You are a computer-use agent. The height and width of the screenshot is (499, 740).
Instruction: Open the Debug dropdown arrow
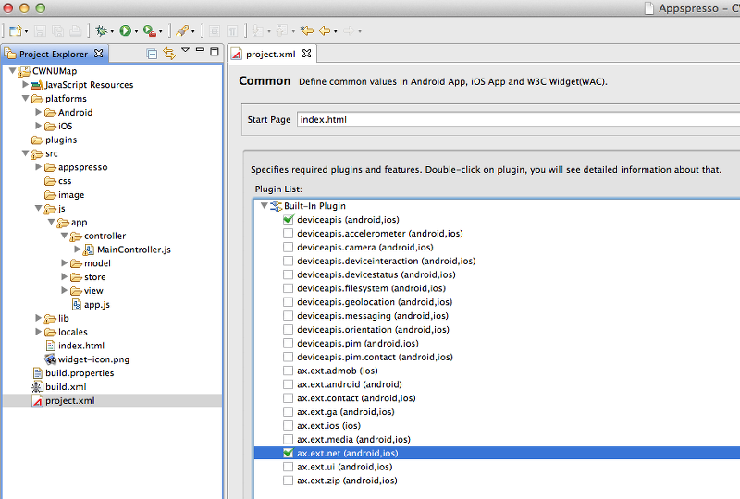112,31
